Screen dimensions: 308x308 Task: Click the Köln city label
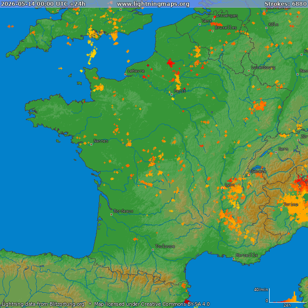click(x=274, y=25)
